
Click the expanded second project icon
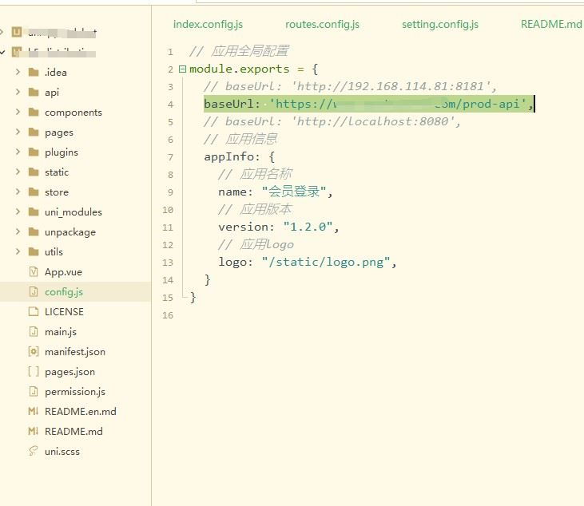(x=17, y=52)
